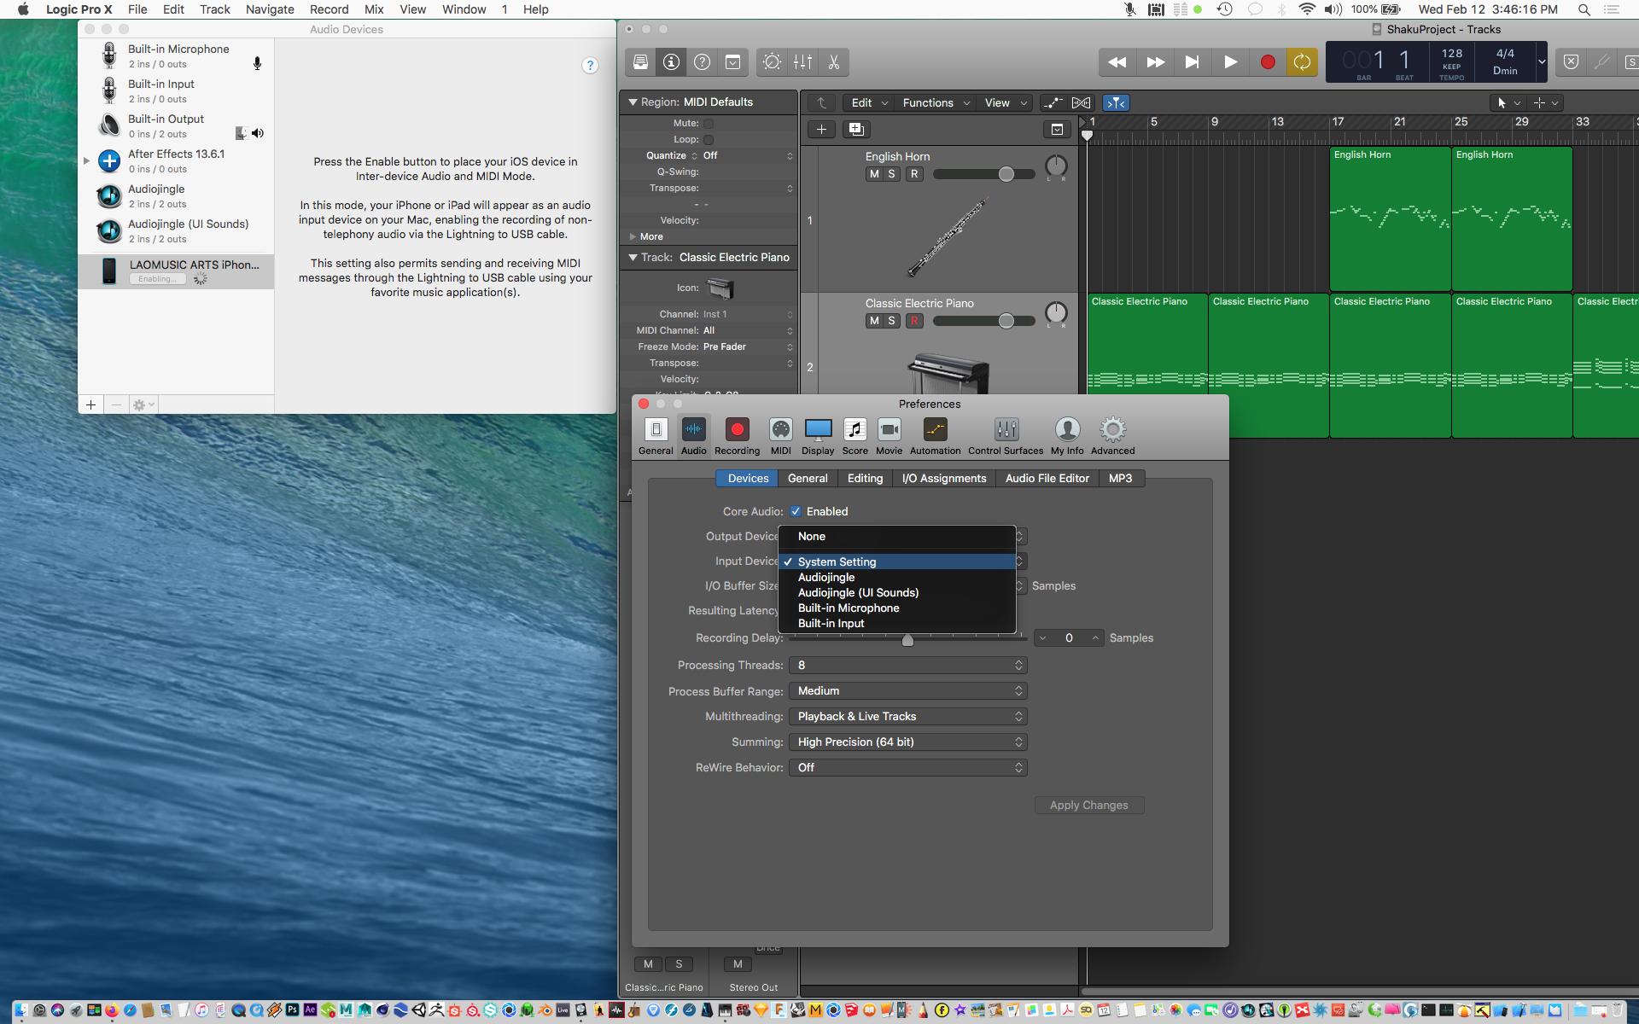Image resolution: width=1639 pixels, height=1024 pixels.
Task: Select the Display preferences icon
Action: click(818, 436)
